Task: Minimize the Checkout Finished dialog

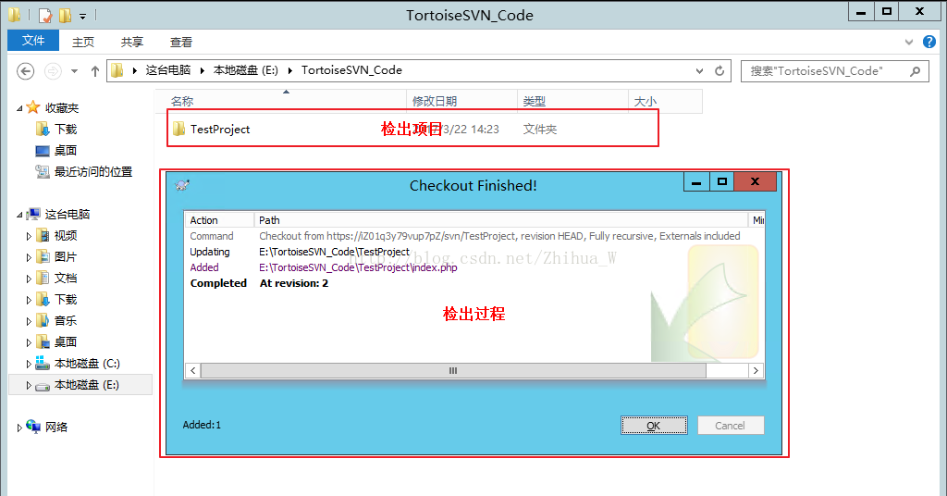Action: coord(696,181)
